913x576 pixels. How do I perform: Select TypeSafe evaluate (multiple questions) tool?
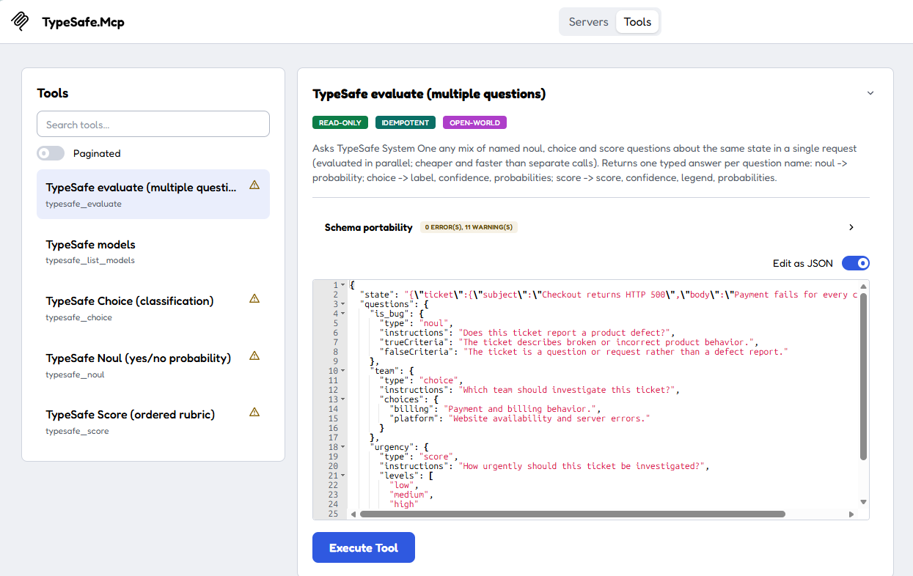pos(153,194)
